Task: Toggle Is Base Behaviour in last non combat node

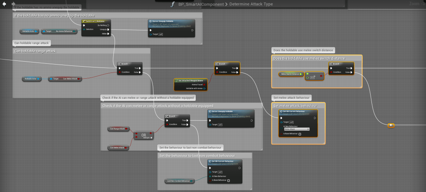Action: coord(229,180)
